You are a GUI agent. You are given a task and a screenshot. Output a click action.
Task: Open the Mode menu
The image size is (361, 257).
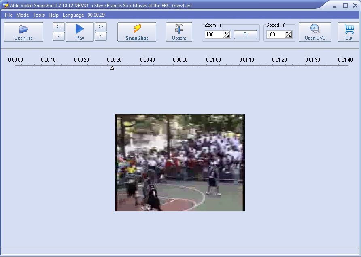click(x=22, y=15)
